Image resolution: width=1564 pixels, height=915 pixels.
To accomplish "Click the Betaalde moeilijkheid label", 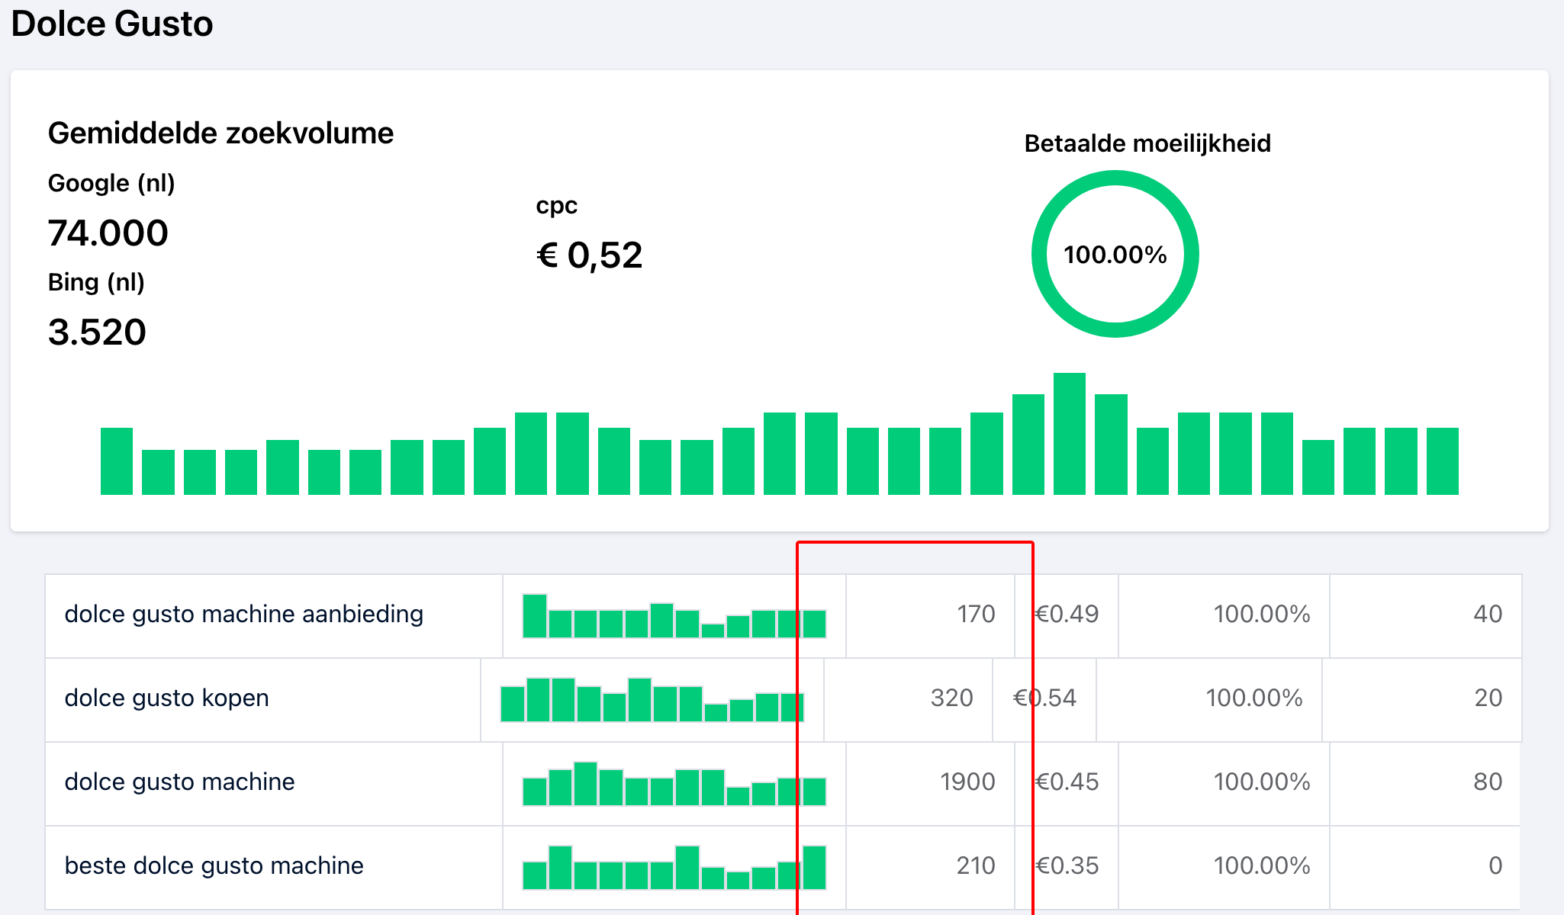I will (x=1147, y=144).
